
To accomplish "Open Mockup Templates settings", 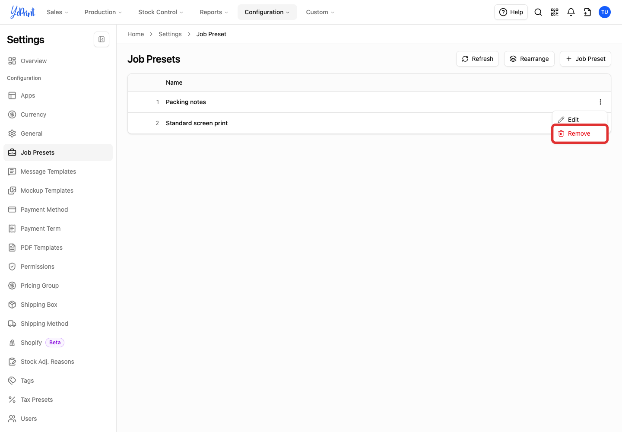I will [58, 191].
